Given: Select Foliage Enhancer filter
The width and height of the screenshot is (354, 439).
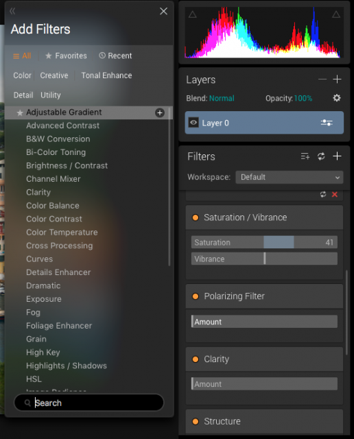Looking at the screenshot, I should [x=59, y=326].
